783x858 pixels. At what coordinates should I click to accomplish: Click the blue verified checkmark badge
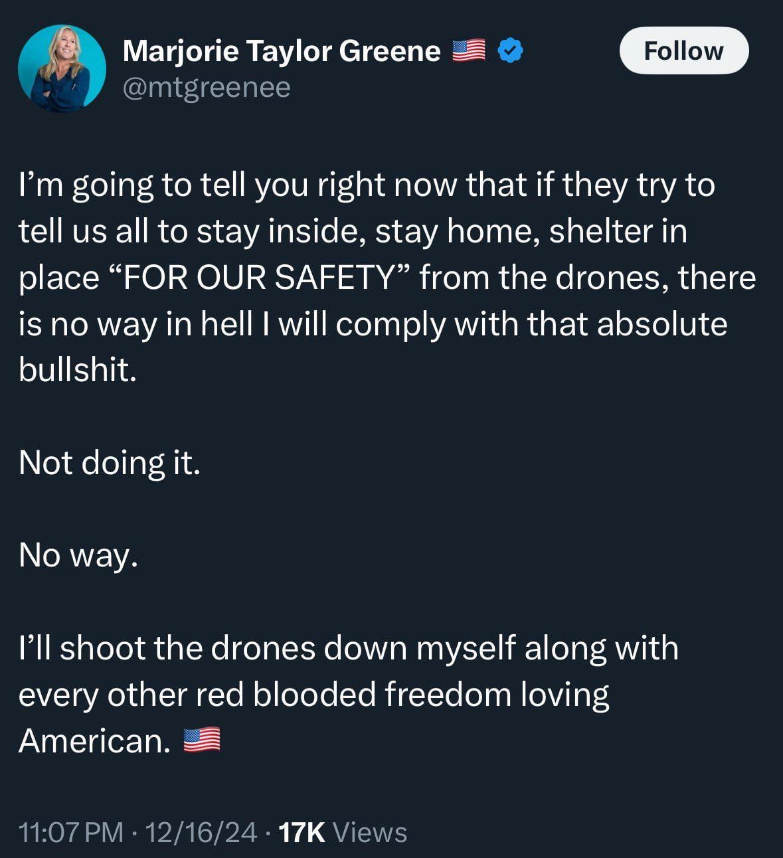[x=511, y=50]
